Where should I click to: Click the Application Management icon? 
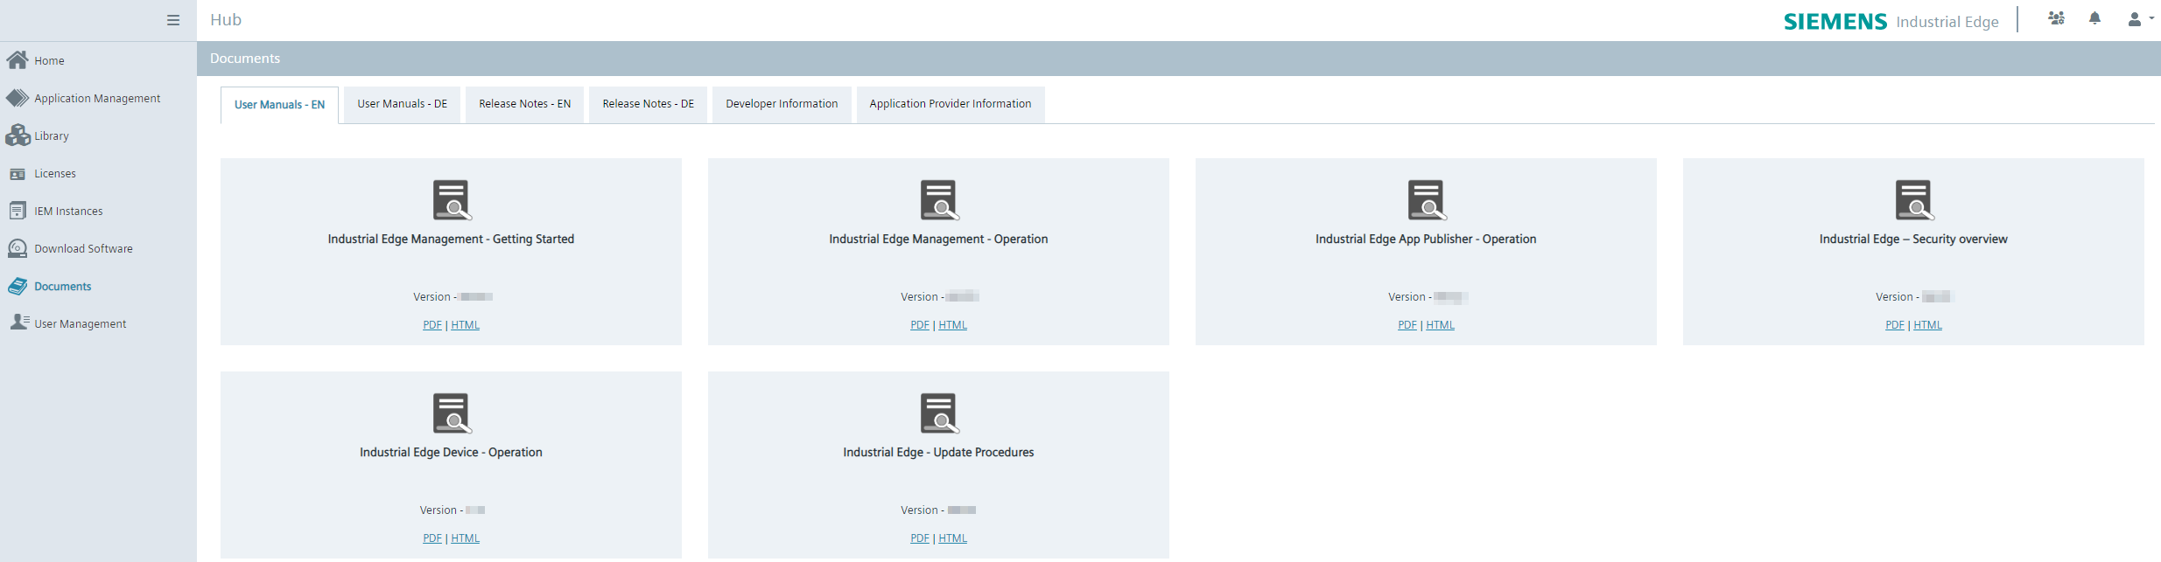pyautogui.click(x=18, y=98)
